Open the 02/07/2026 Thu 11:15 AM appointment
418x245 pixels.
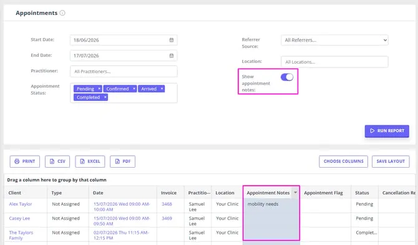point(121,235)
